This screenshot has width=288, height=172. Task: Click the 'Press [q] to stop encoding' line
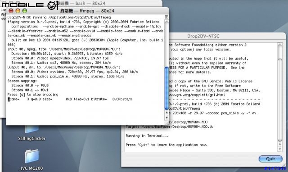33,95
